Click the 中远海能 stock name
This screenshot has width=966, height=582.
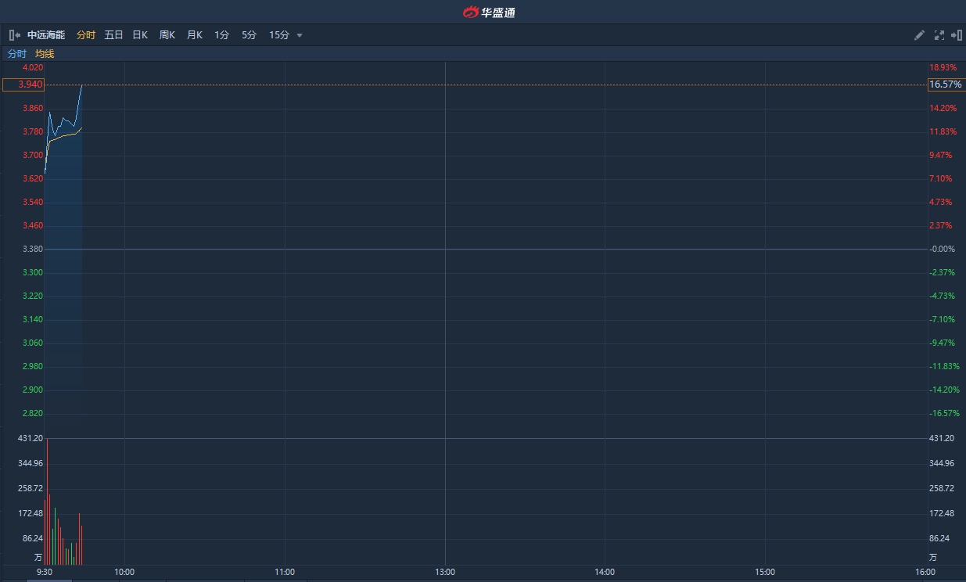pos(46,35)
